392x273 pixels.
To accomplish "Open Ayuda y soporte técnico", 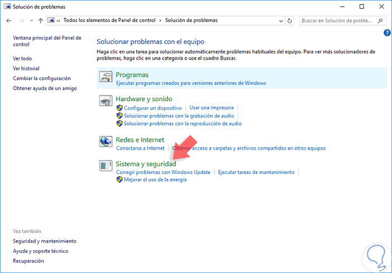I will 40,251.
